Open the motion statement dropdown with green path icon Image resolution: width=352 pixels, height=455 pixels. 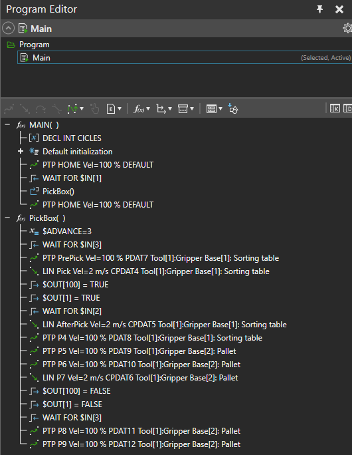pyautogui.click(x=75, y=109)
